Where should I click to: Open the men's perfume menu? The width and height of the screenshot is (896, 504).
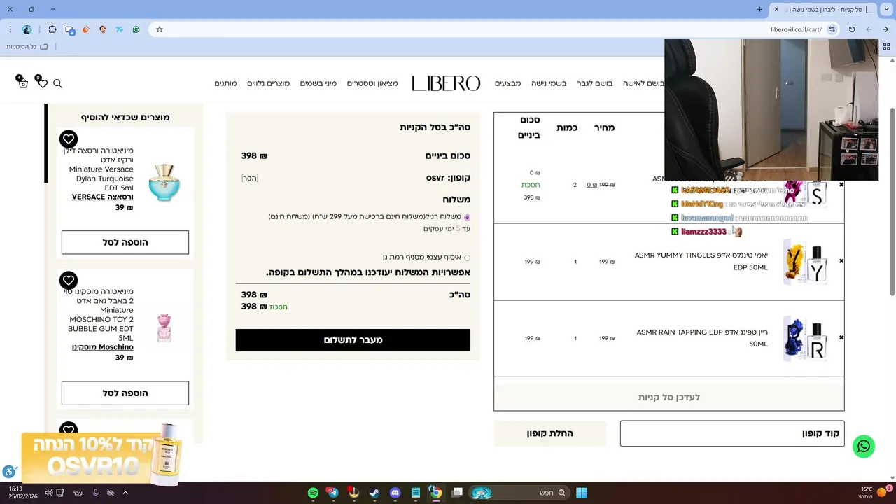[x=594, y=83]
